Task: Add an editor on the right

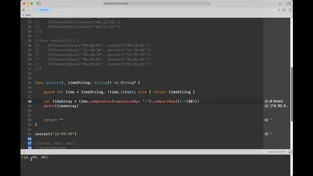Action: pyautogui.click(x=290, y=10)
